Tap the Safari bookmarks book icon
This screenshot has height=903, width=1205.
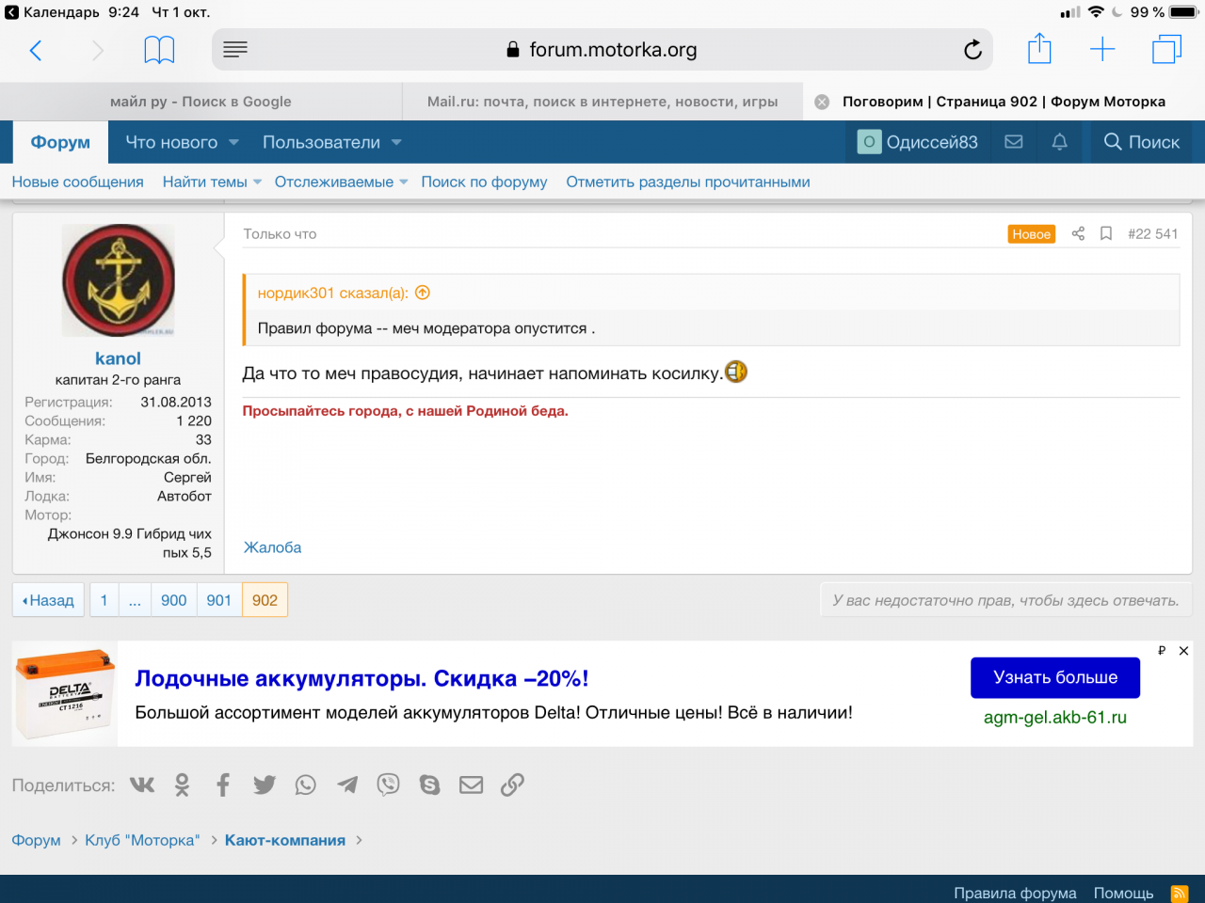pos(159,50)
